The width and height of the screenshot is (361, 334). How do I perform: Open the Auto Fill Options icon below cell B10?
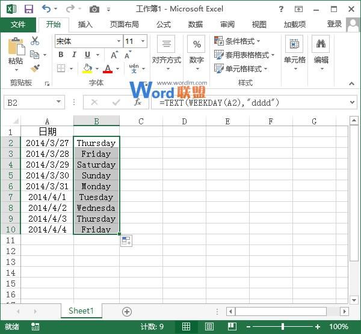pyautogui.click(x=126, y=241)
